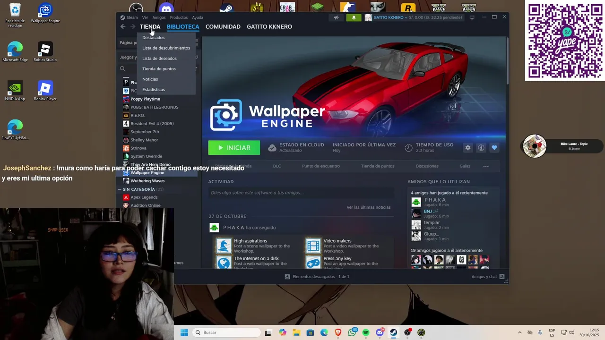
Task: Open the green Steam notifications bell
Action: click(x=354, y=17)
